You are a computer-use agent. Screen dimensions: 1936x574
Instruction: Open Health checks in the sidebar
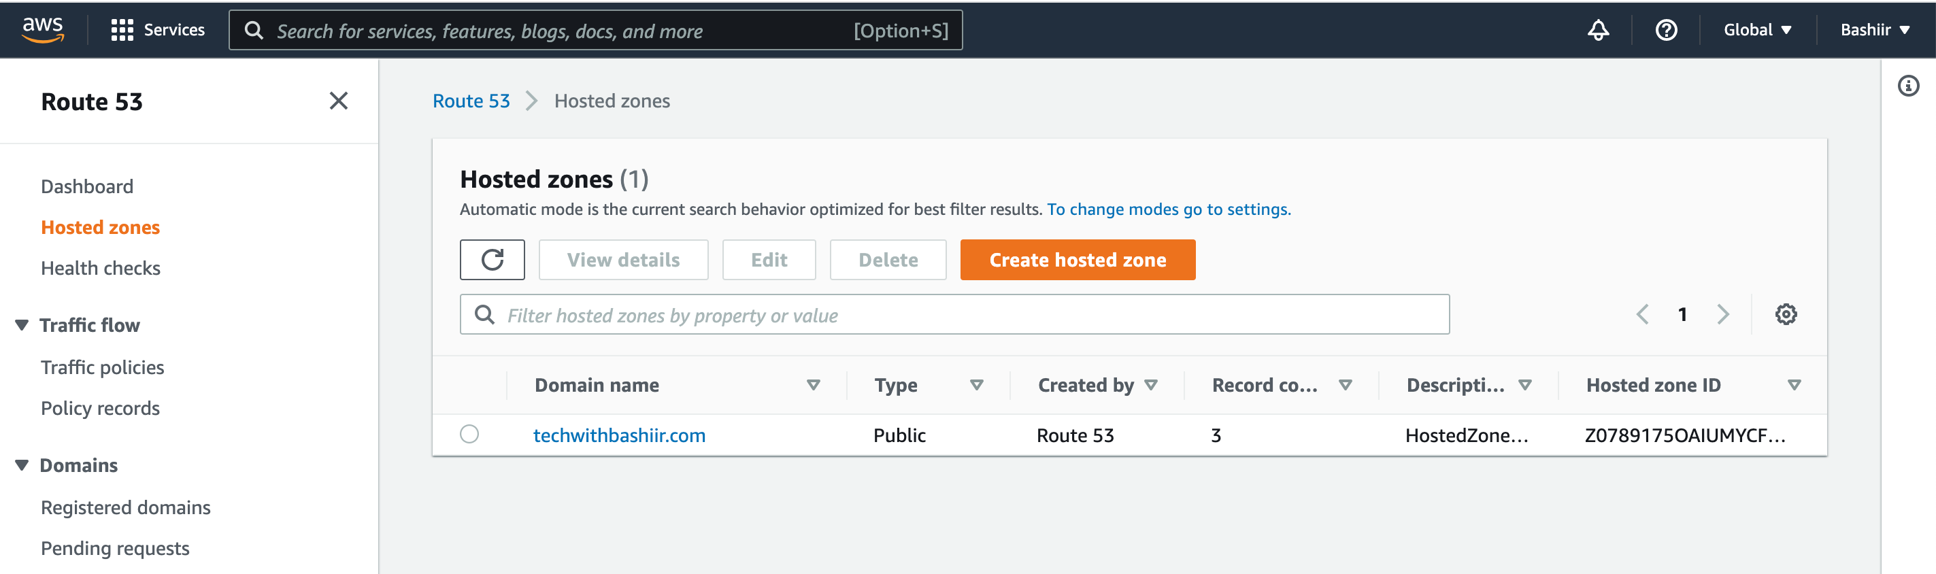(x=101, y=268)
